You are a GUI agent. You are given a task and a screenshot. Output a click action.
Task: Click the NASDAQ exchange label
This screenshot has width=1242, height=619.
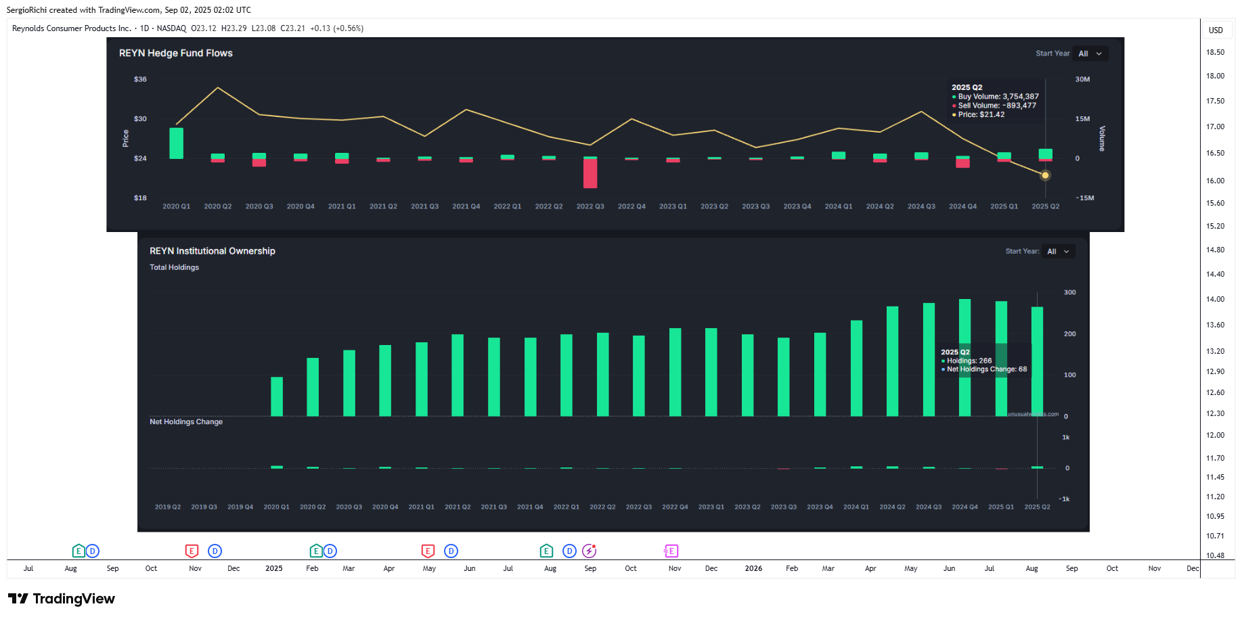[x=171, y=28]
